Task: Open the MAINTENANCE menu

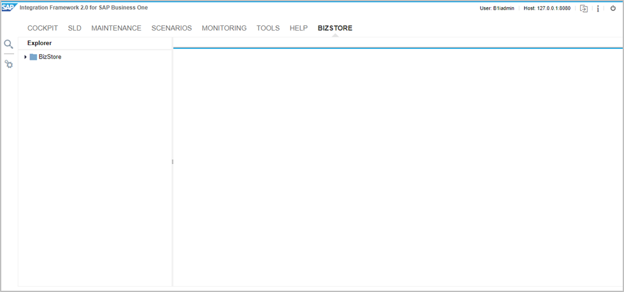Action: pyautogui.click(x=116, y=28)
